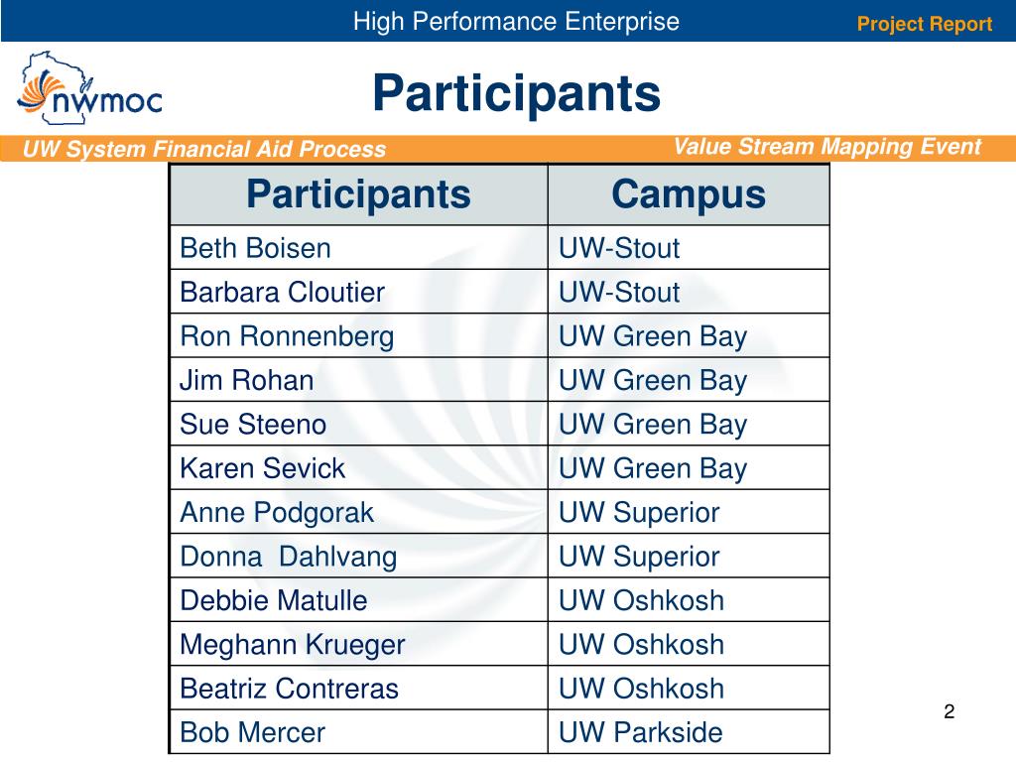This screenshot has width=1016, height=762.
Task: Select the Ron Ronnenberg row name
Action: pos(358,336)
